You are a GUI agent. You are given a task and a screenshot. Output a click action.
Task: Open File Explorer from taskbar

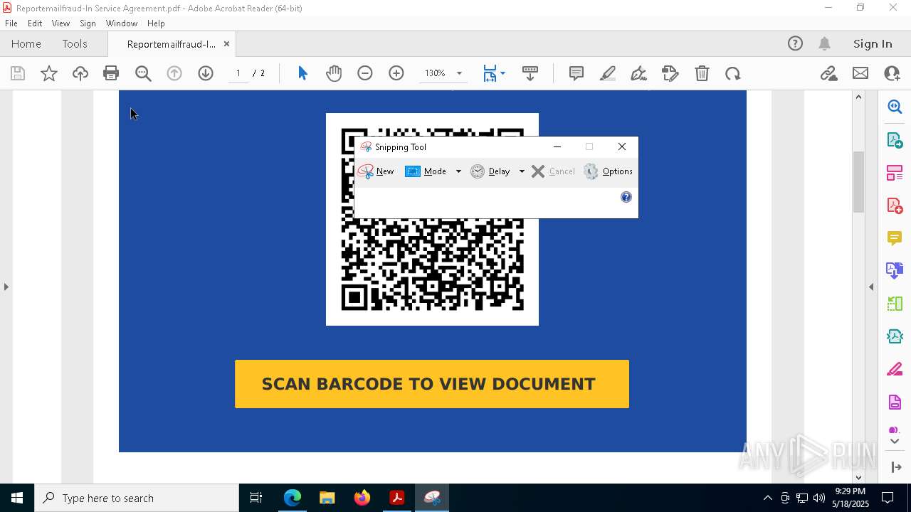tap(327, 498)
